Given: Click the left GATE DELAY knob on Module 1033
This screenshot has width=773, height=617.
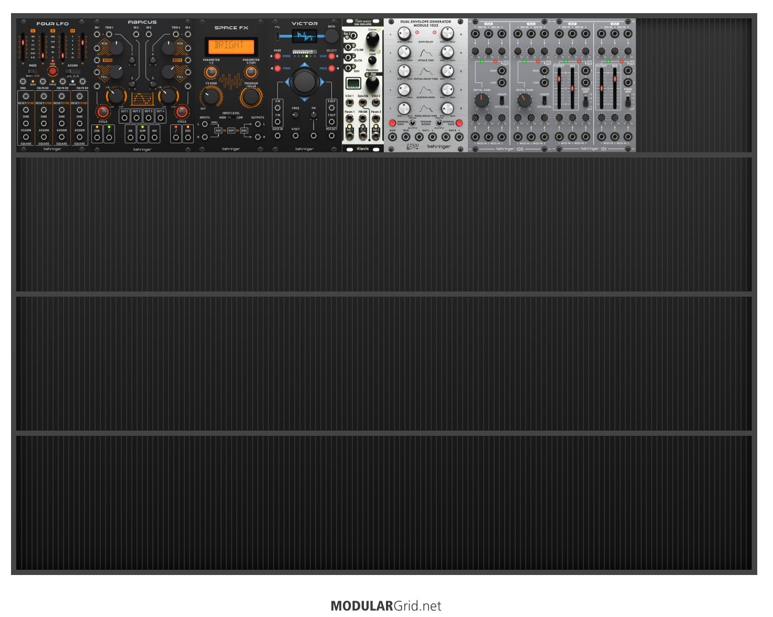Looking at the screenshot, I should 404,34.
